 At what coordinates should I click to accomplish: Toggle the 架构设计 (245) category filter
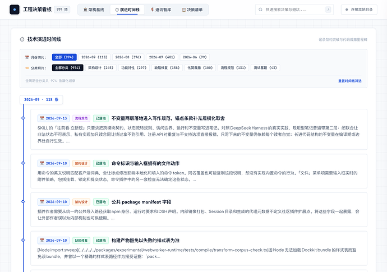coord(101,68)
